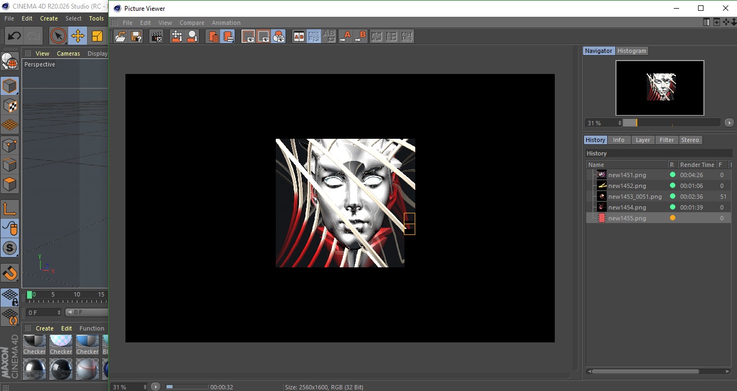Click the Undo arrow icon
Viewport: 737px width, 391px height.
pos(15,36)
